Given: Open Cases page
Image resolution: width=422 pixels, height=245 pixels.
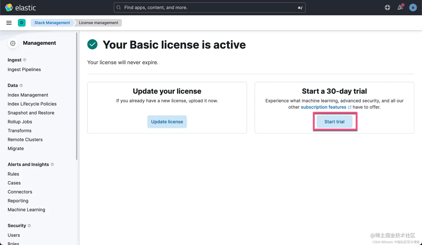Looking at the screenshot, I should pos(14,183).
